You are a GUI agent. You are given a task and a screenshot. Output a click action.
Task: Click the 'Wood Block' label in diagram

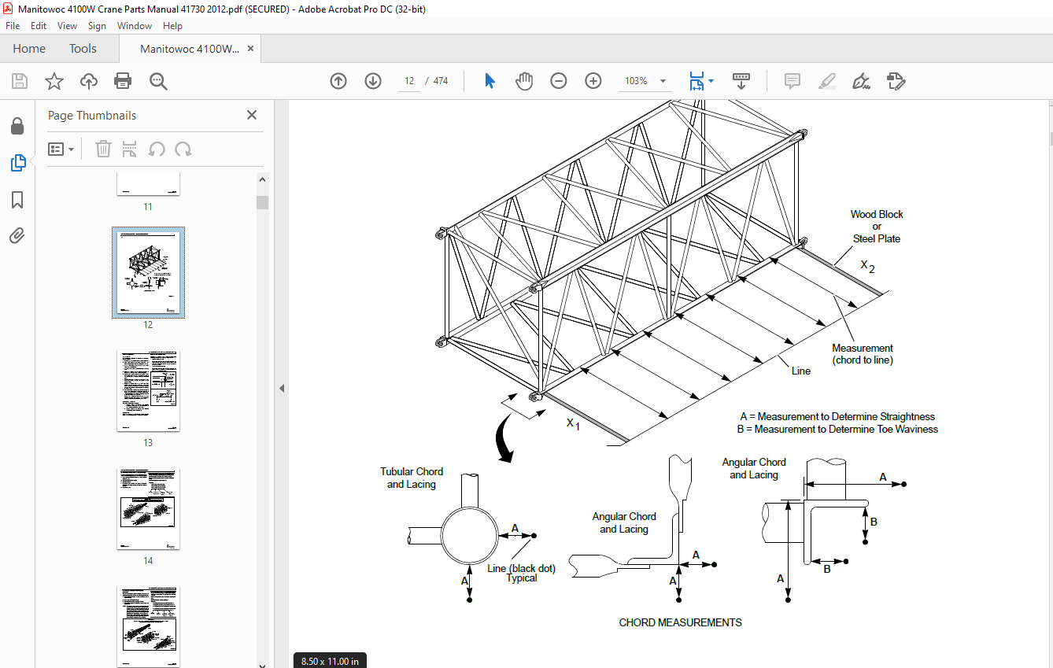click(877, 214)
